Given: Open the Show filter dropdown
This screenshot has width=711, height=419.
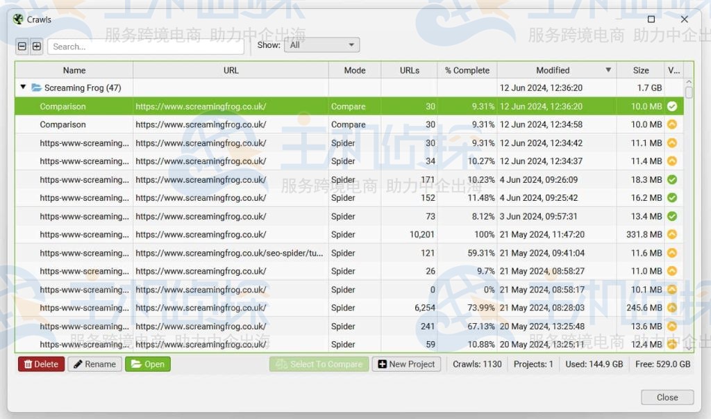Looking at the screenshot, I should (x=321, y=45).
